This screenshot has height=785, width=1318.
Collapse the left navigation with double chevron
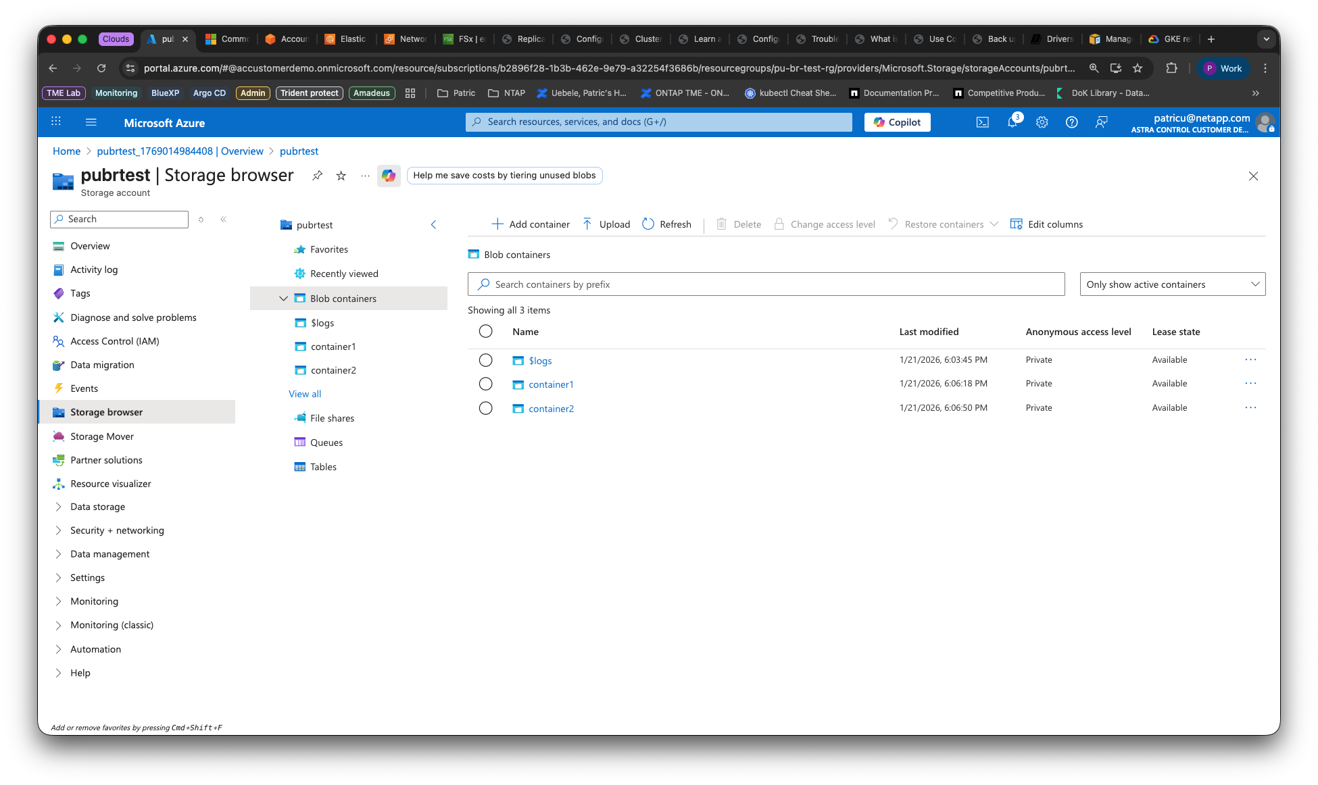223,219
